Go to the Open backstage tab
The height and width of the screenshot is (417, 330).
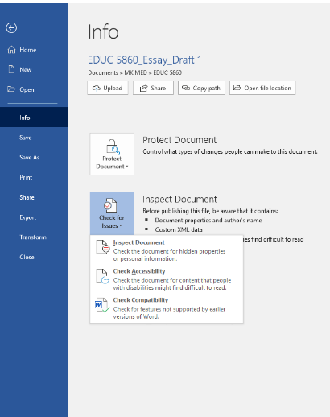tap(34, 89)
